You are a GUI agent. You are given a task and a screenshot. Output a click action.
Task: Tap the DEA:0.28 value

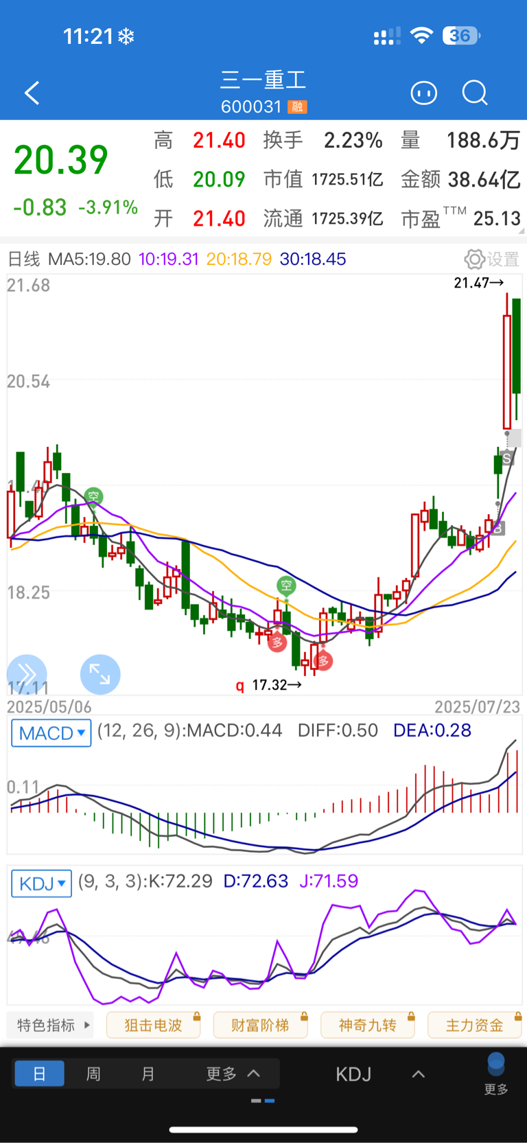(432, 730)
